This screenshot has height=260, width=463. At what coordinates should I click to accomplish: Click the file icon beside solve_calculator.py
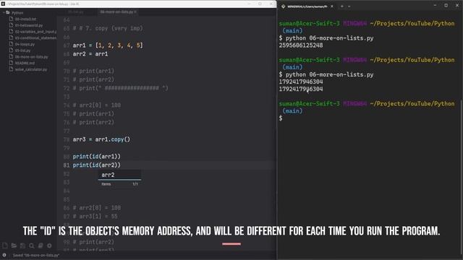(x=11, y=69)
